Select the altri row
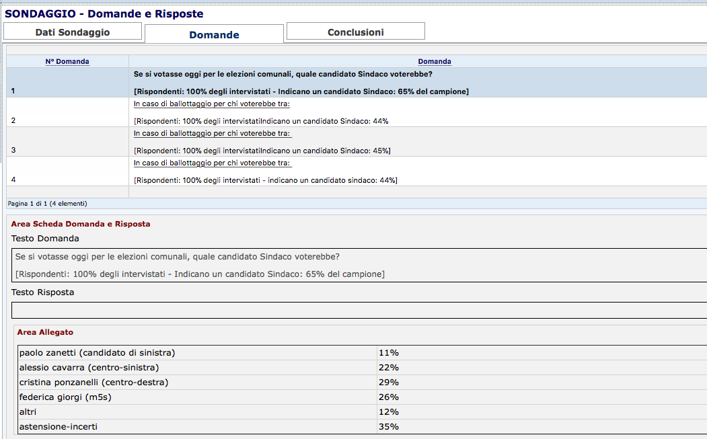Screen dimensions: 707x439 [30, 412]
